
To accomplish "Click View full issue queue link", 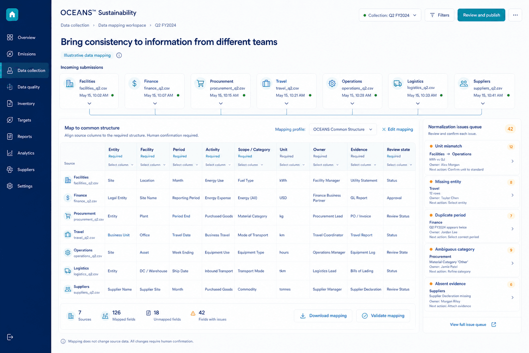I will coord(473,325).
